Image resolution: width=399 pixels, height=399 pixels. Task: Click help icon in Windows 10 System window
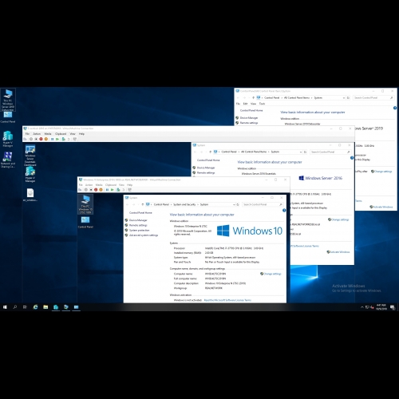tap(284, 211)
